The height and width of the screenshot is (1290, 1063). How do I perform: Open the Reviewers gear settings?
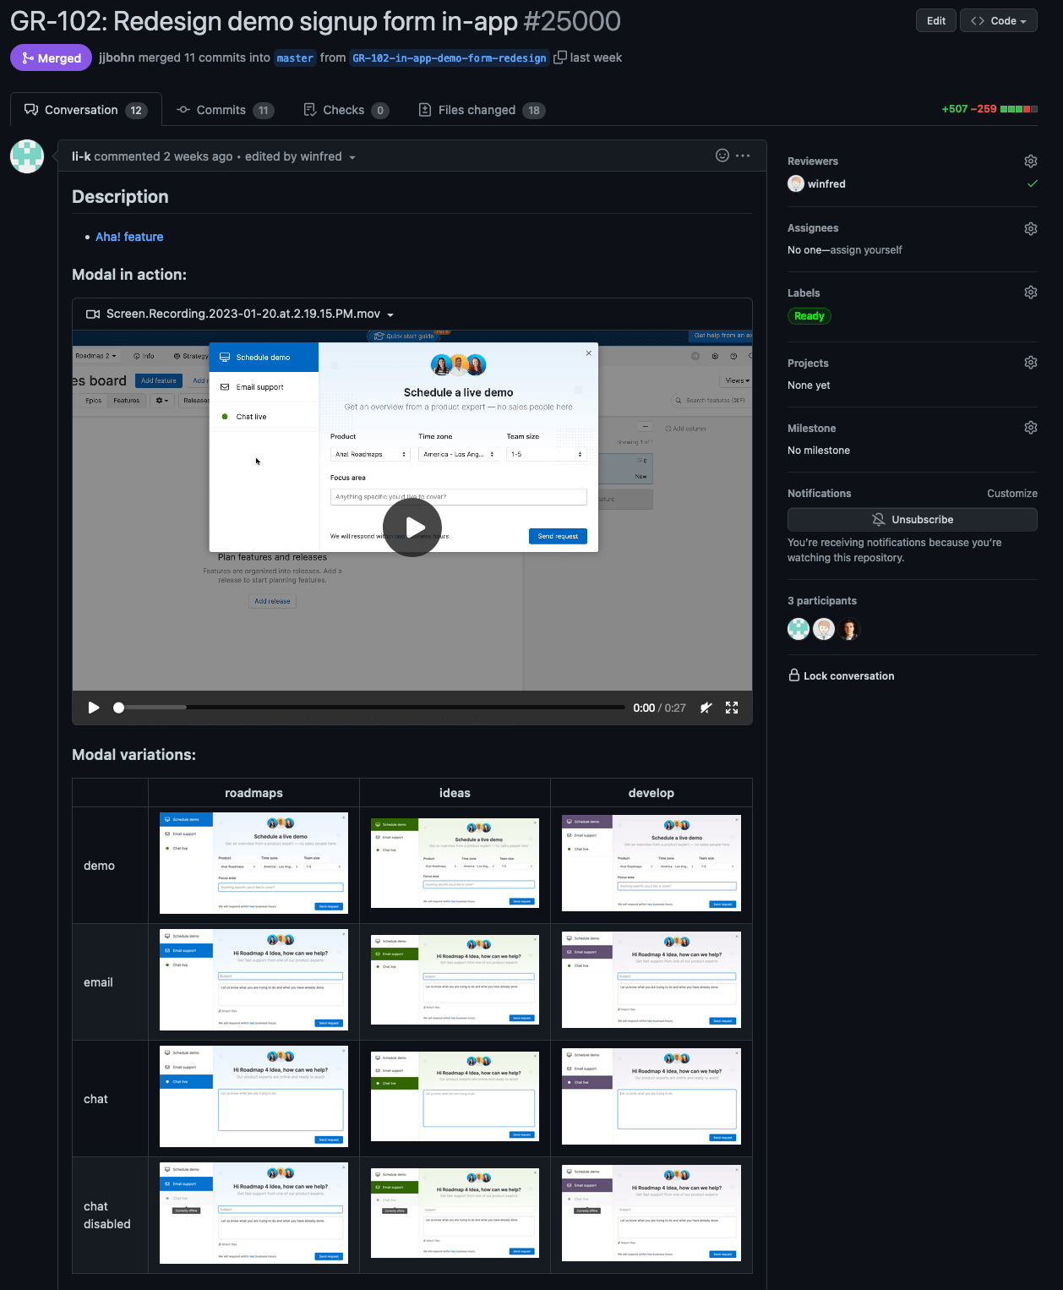[x=1030, y=161]
